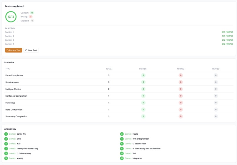Click answer badge for question 6

coord(122,143)
